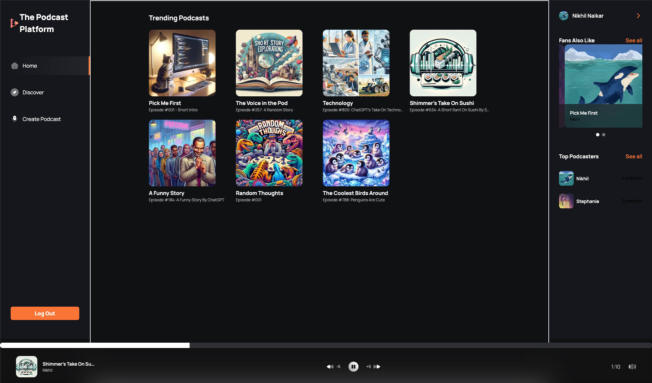Open Pick Me First podcast thumbnail
The image size is (652, 383).
click(182, 63)
